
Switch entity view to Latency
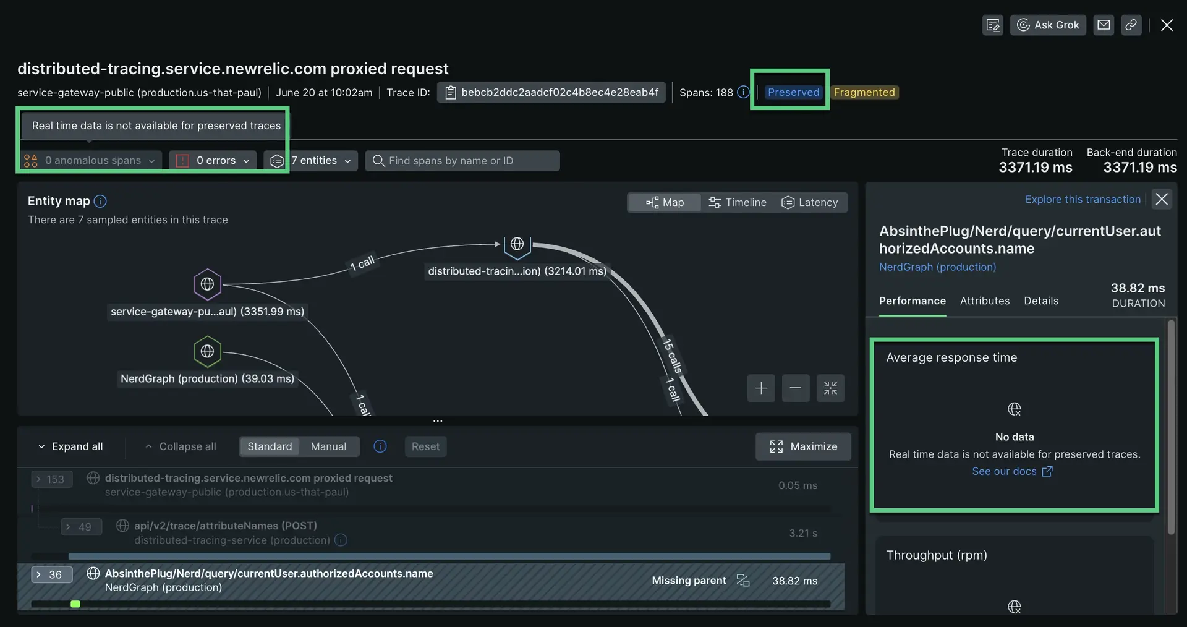click(x=810, y=202)
